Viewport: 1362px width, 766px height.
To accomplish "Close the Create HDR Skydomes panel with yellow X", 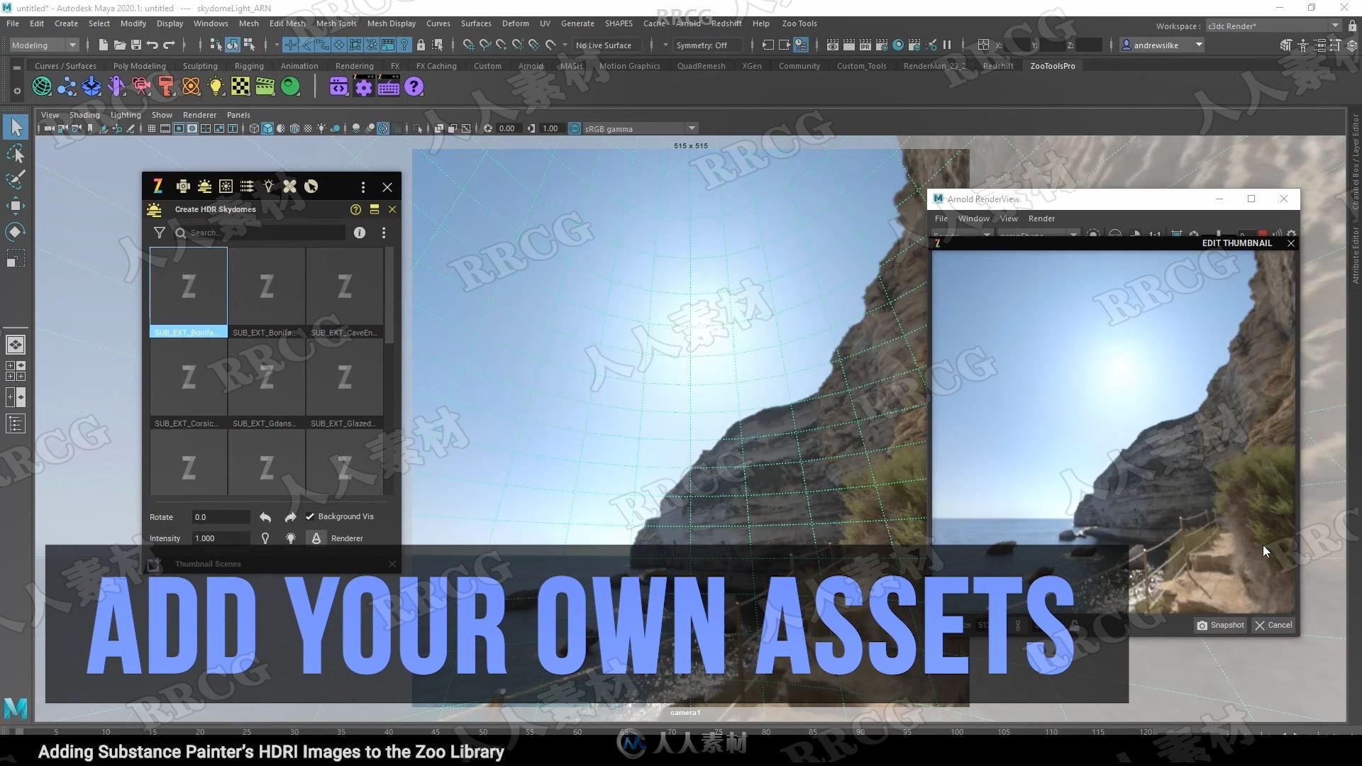I will (392, 209).
